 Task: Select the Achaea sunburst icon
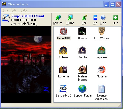(x=63, y=50)
